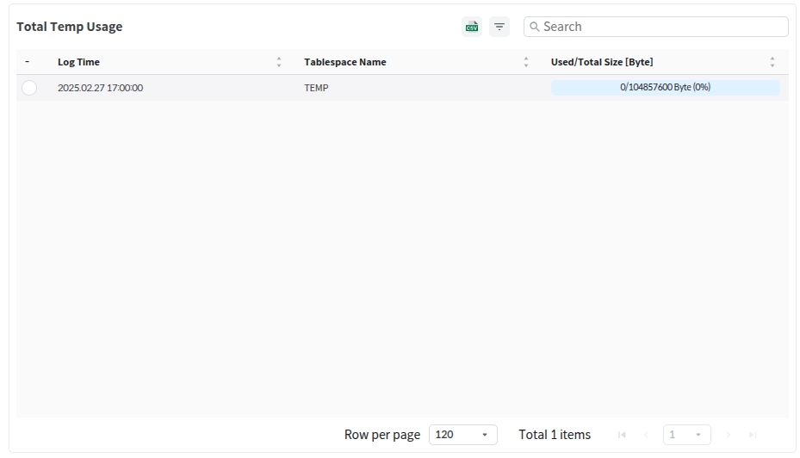This screenshot has height=458, width=800.
Task: Click the 0/104857600 Byte usage bar
Action: [665, 88]
